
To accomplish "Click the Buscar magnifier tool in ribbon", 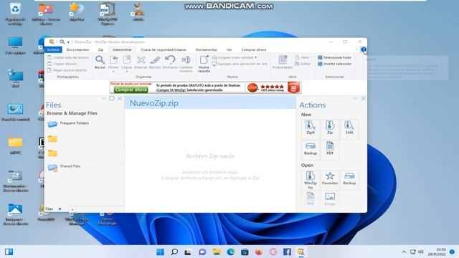I will pyautogui.click(x=100, y=62).
